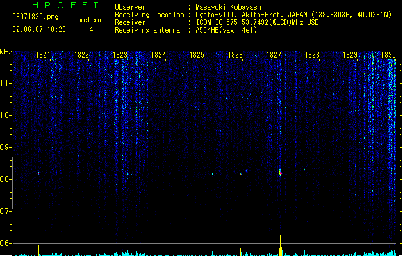Click the 1.0 kHz axis label
This screenshot has width=403, height=256.
coord(5,115)
